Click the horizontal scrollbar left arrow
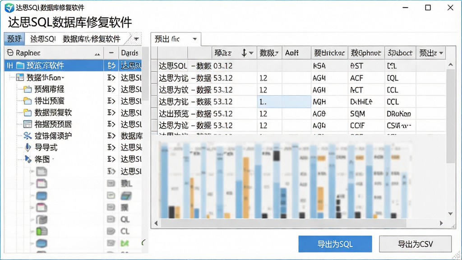The image size is (462, 260). [156, 223]
